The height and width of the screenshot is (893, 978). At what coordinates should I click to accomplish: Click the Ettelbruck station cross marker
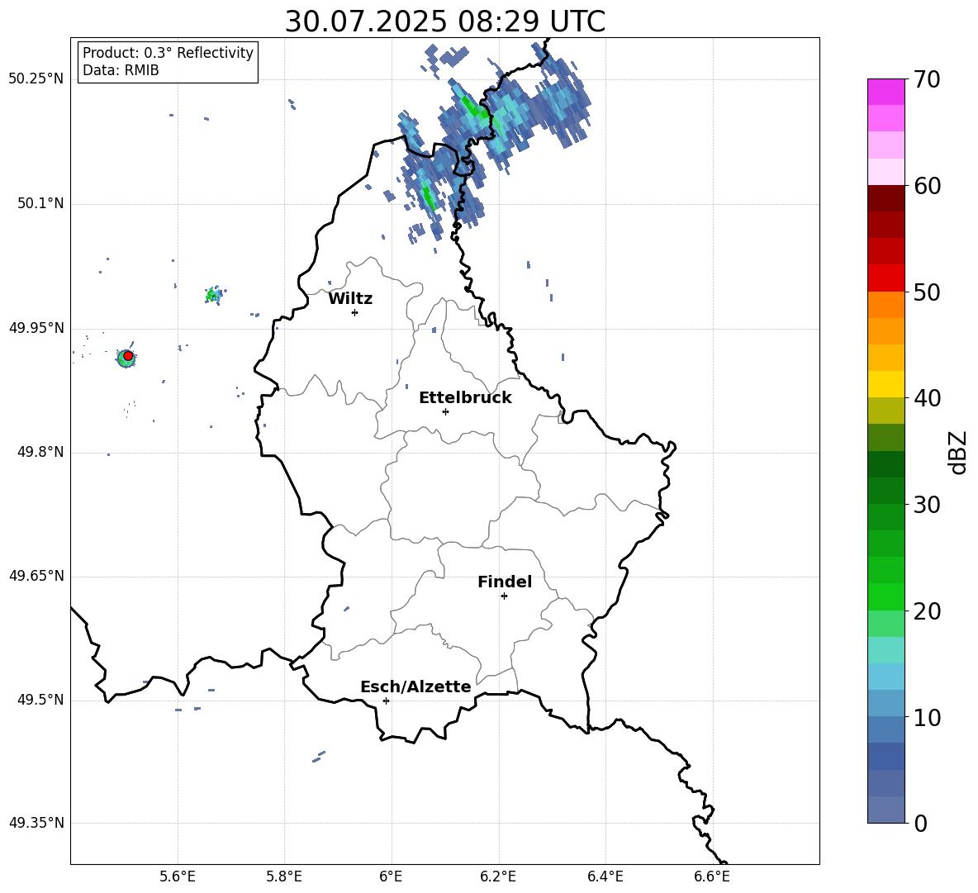(x=445, y=411)
